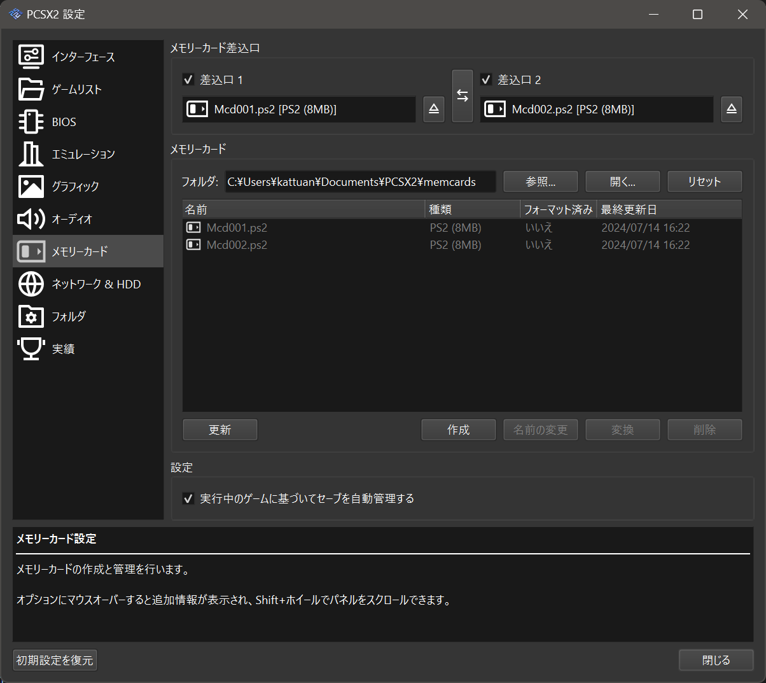Sort the list by the 名前 column header
Screen dimensions: 766x683
[x=304, y=209]
